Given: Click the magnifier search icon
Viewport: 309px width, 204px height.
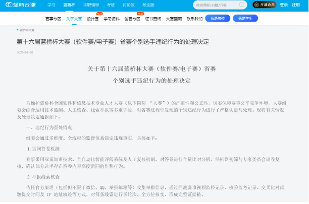Looking at the screenshot, I should (241, 5).
